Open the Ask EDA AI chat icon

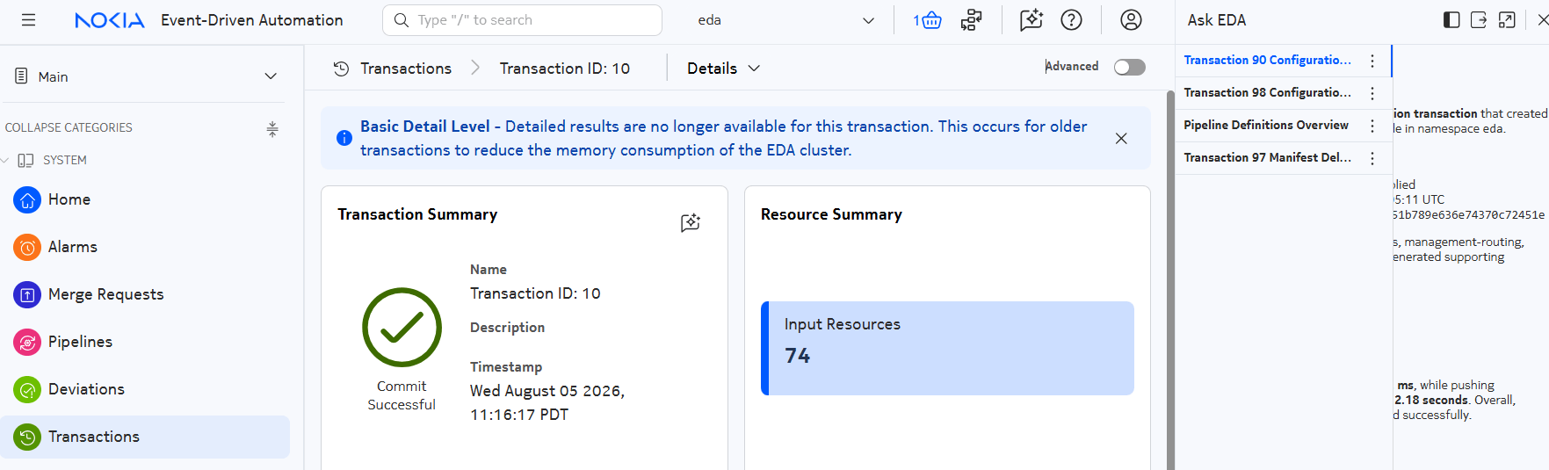1031,20
